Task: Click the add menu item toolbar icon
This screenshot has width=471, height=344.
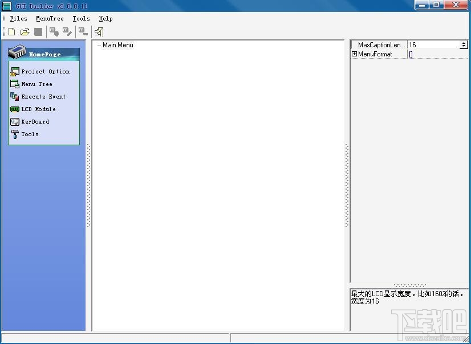Action: coord(54,32)
